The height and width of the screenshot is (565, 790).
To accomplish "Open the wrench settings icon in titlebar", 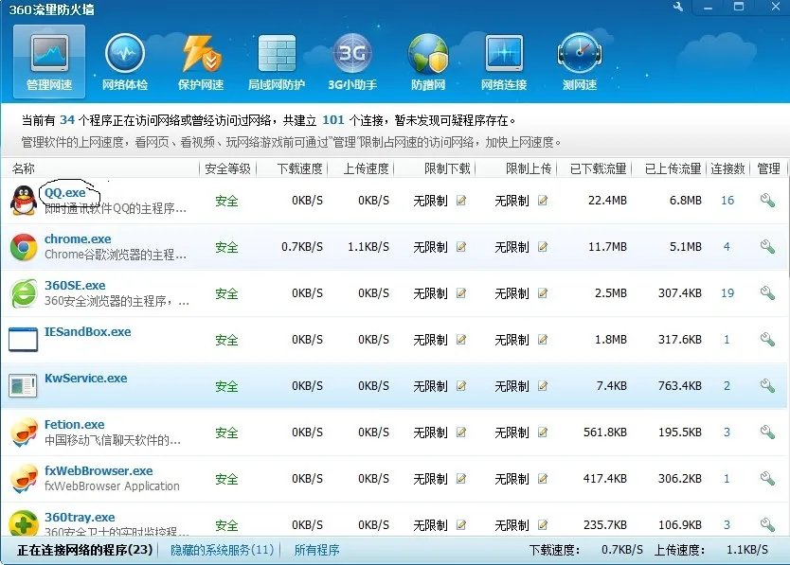I will point(676,8).
